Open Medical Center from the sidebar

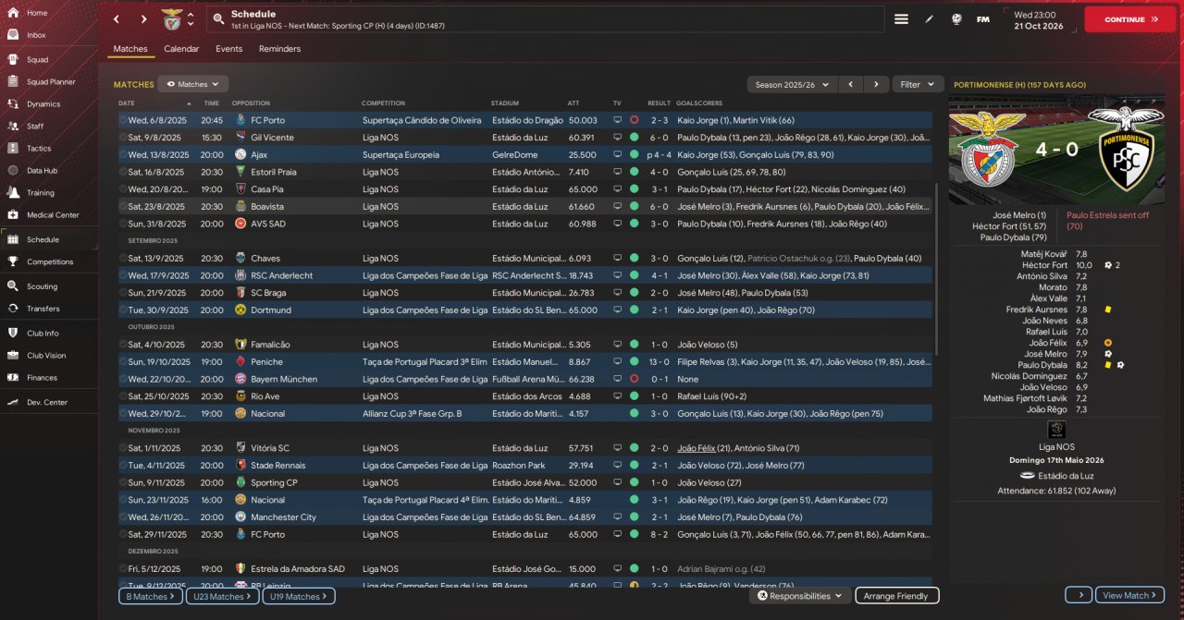53,215
